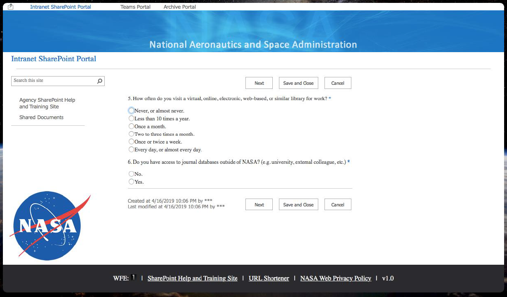Viewport: 507px width, 297px height.
Task: Choose 'Once a month' radio button
Action: coord(131,126)
